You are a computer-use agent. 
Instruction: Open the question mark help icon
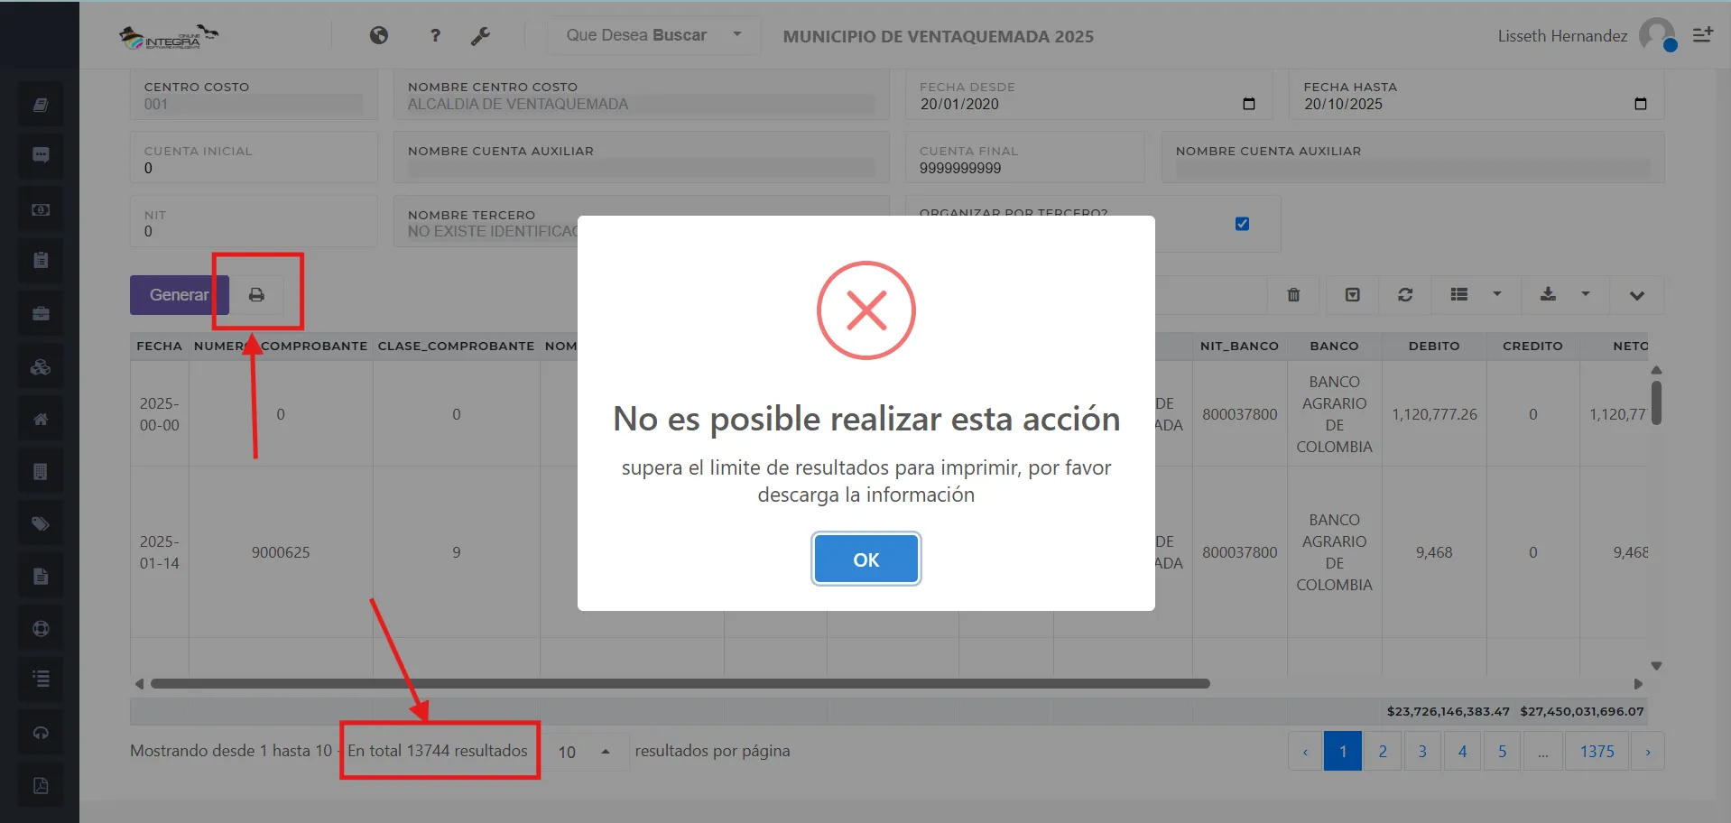(435, 35)
